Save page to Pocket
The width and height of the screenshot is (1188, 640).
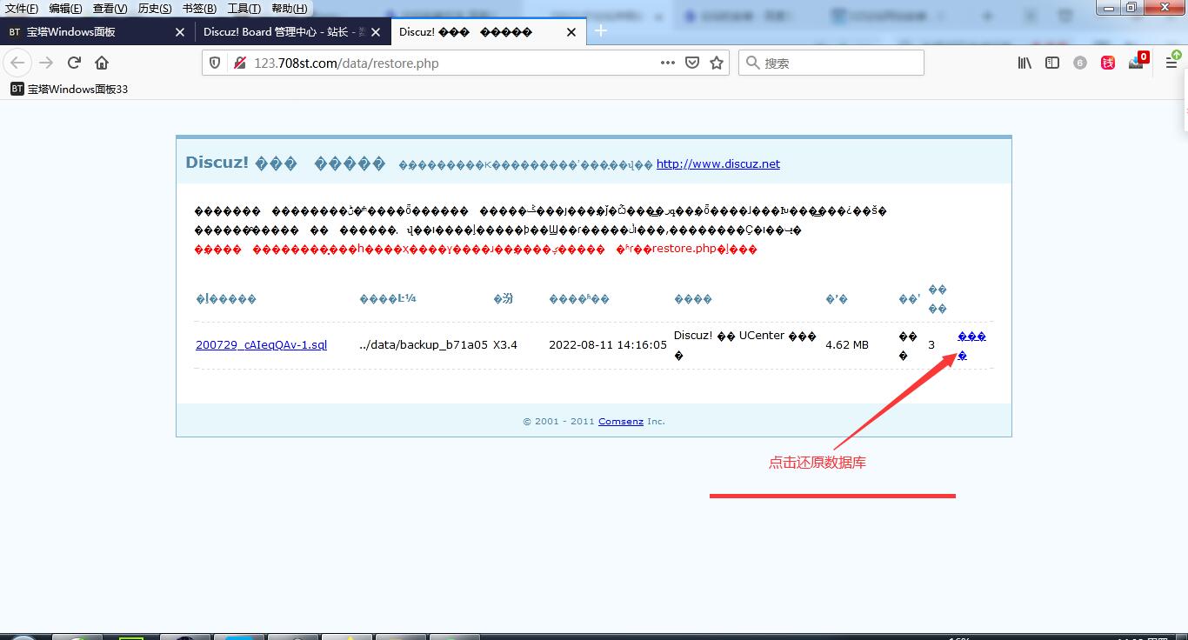692,63
